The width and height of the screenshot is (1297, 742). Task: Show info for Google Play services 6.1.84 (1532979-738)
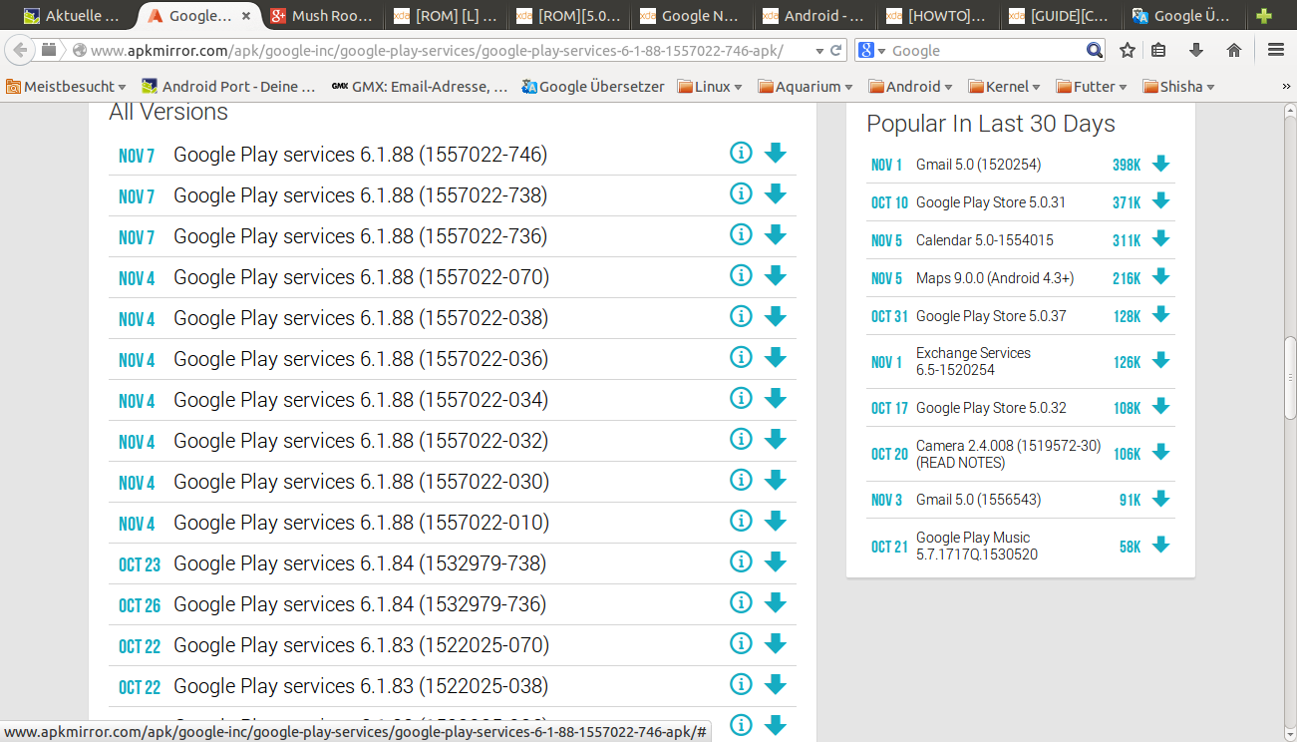[x=740, y=561]
